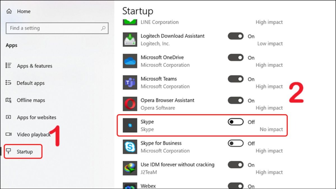Click the Webex app icon

130,186
